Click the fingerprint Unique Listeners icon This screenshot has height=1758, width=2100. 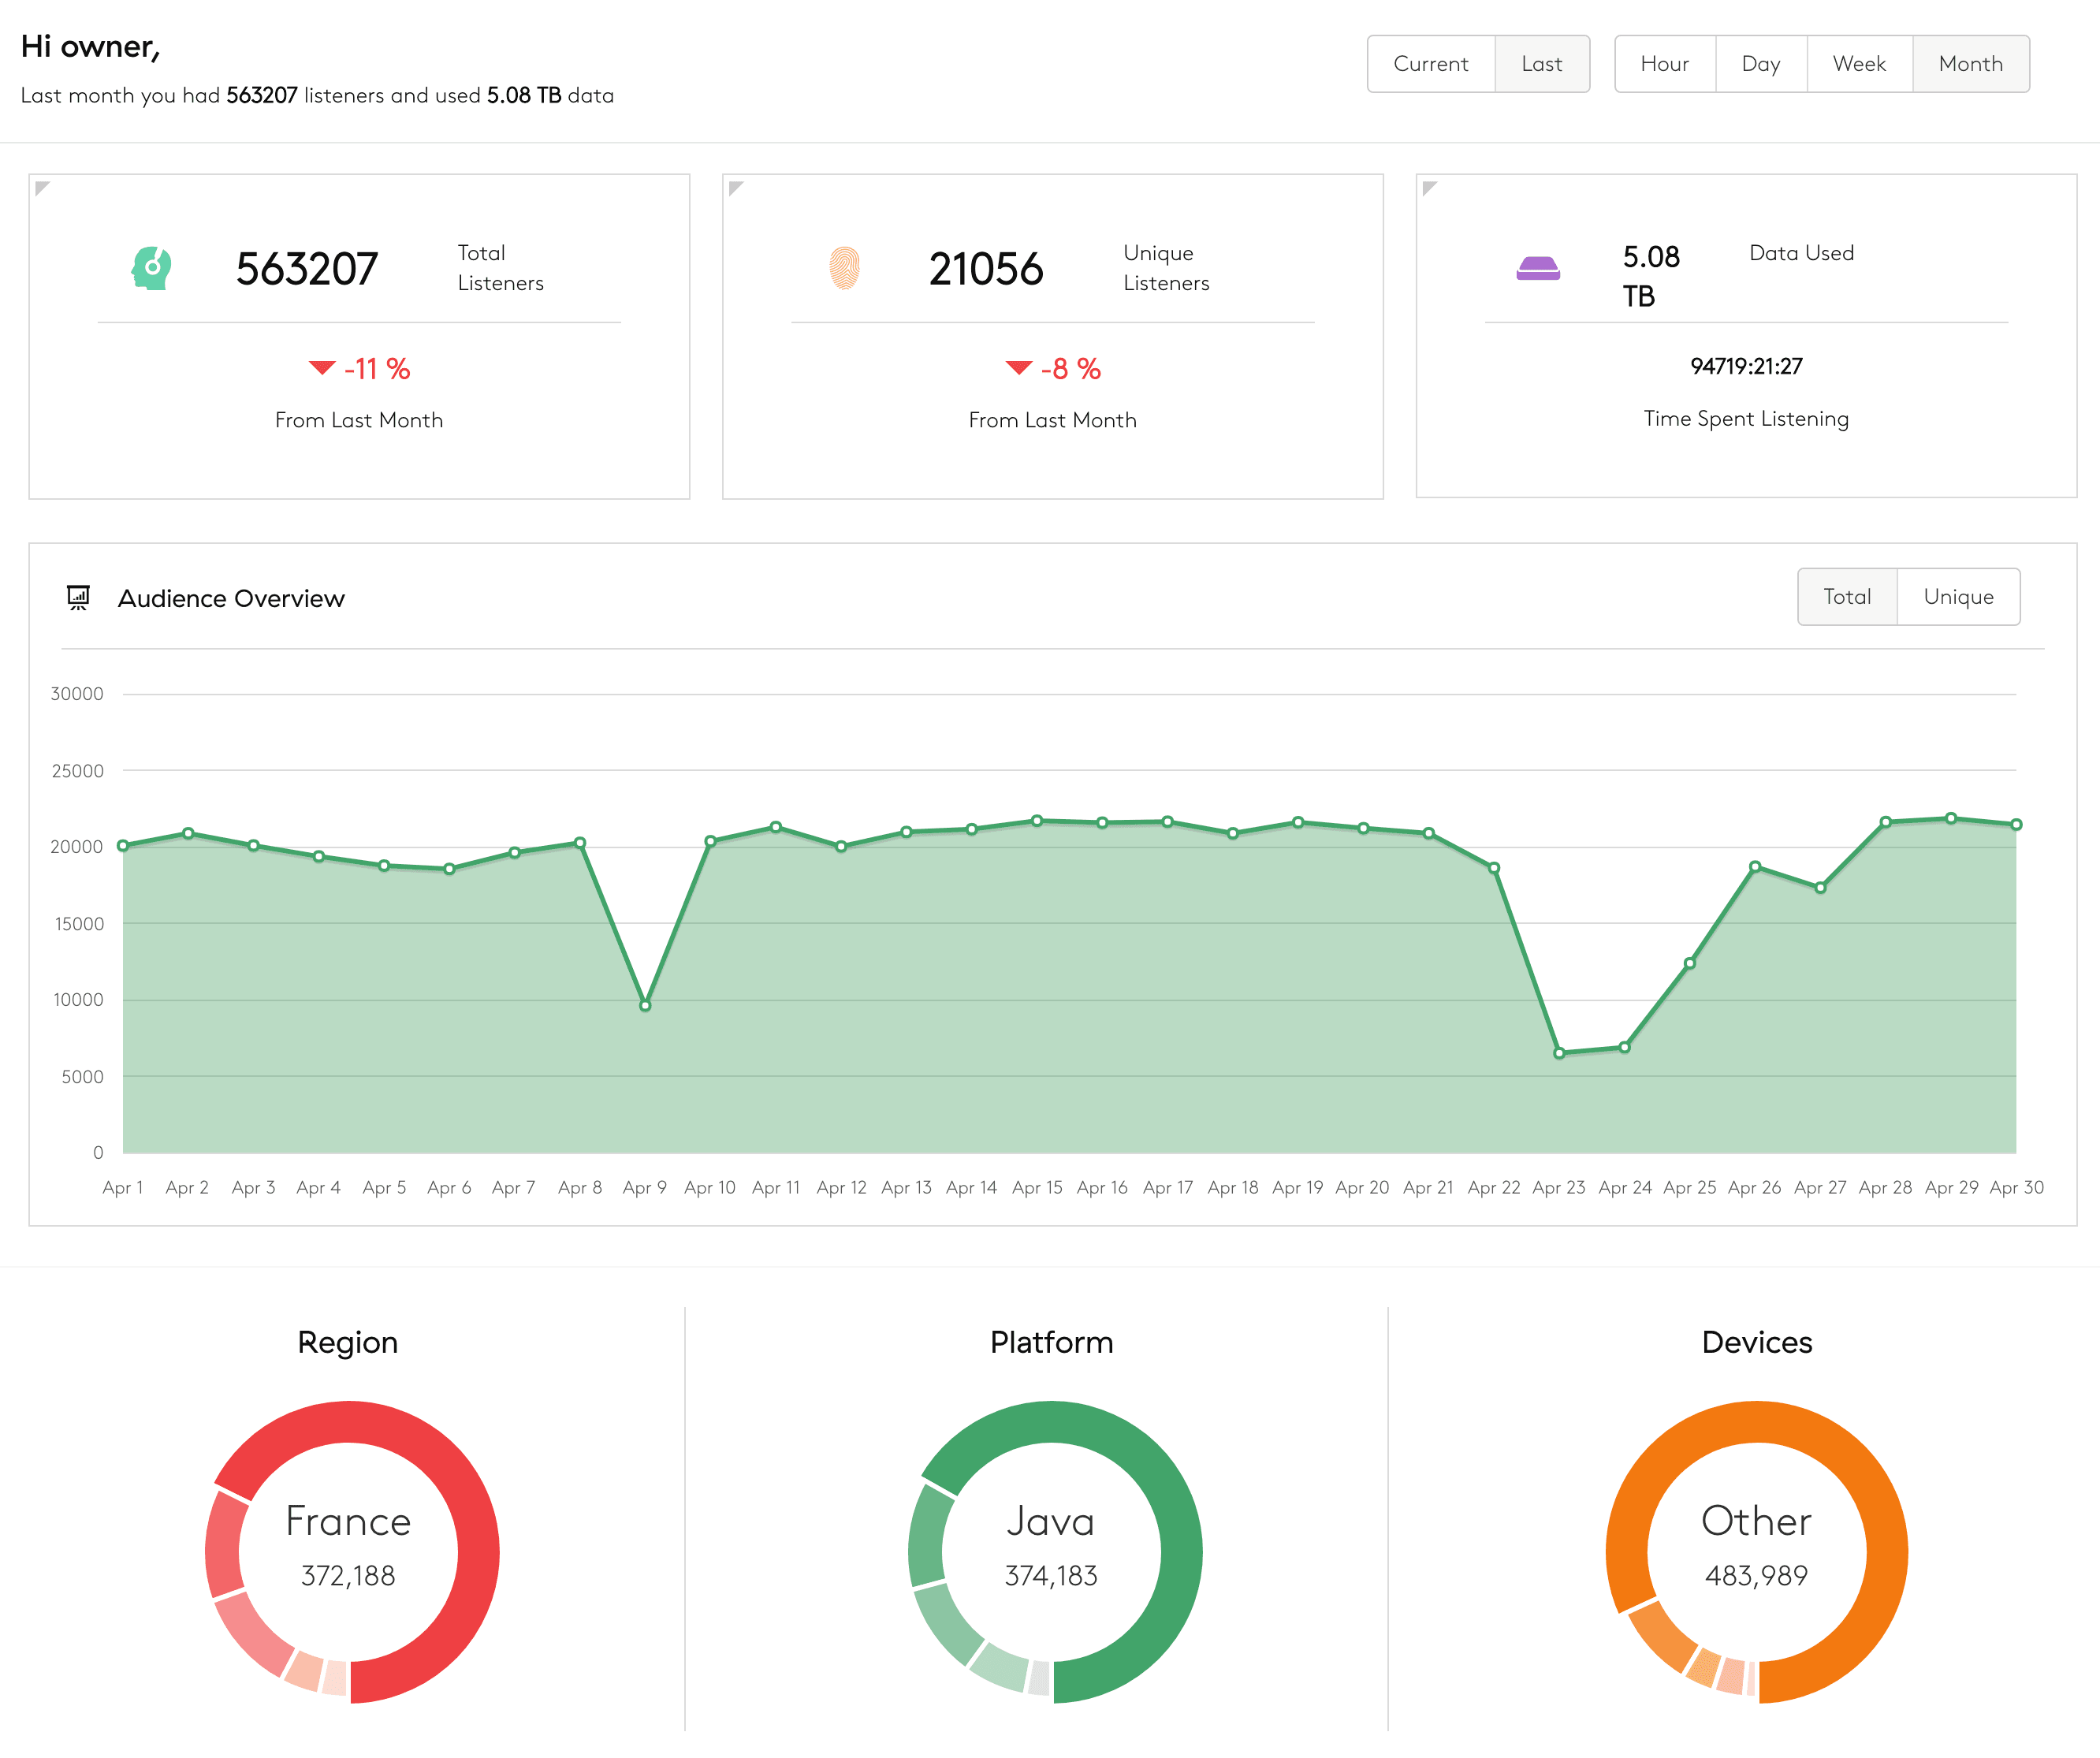(x=845, y=268)
